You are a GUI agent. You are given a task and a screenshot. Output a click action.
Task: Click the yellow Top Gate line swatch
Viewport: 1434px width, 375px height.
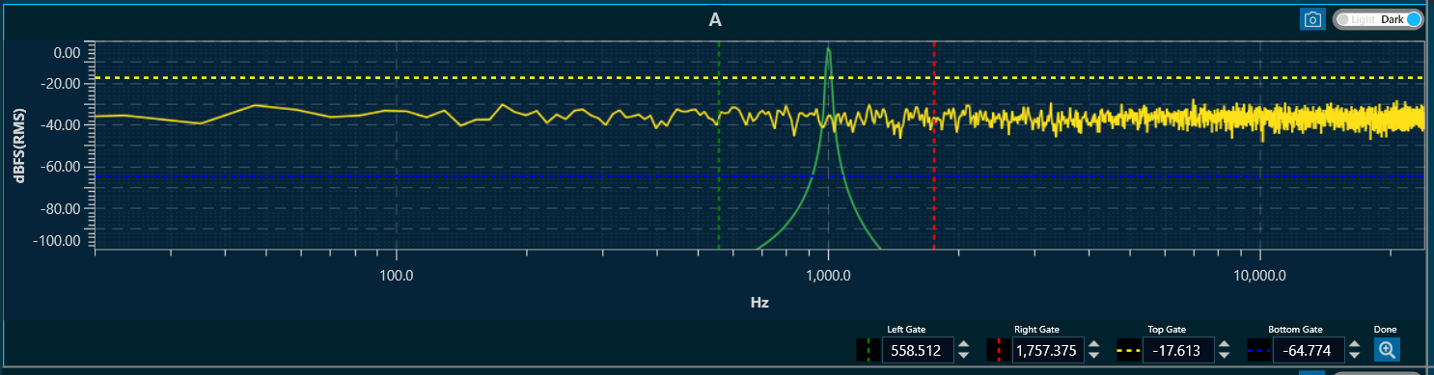(1128, 350)
